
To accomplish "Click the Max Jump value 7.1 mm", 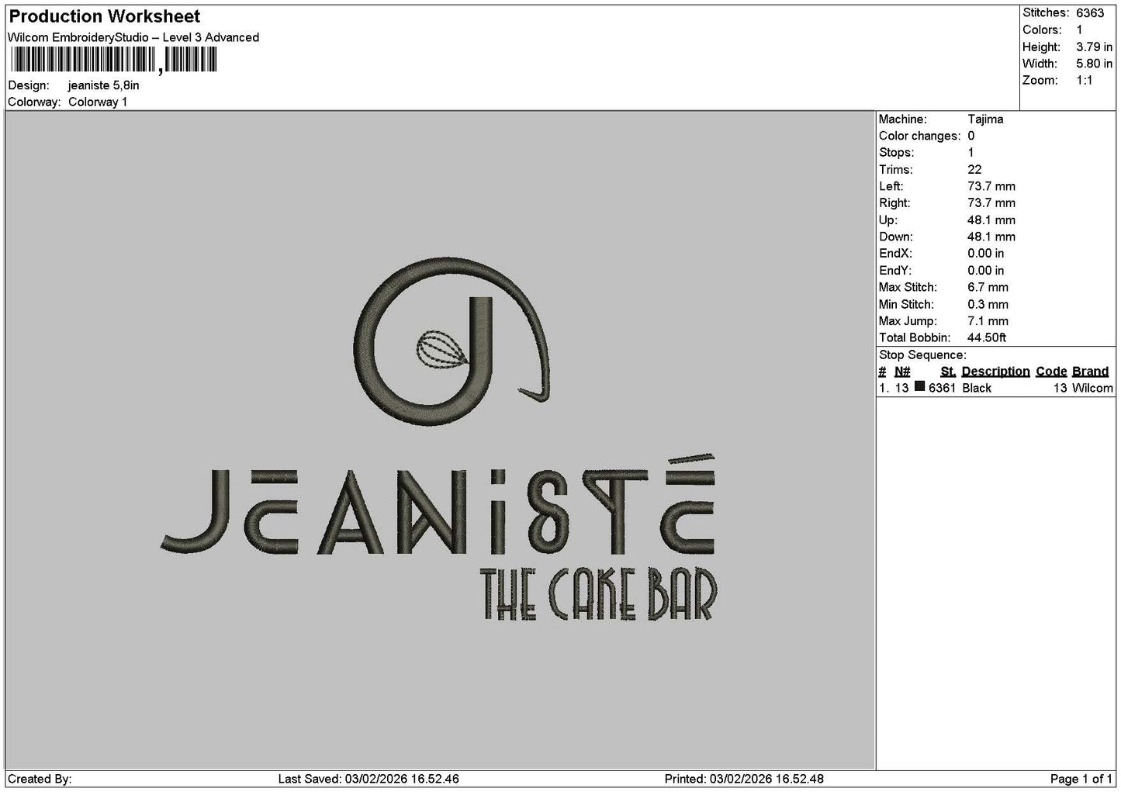I will click(x=988, y=321).
